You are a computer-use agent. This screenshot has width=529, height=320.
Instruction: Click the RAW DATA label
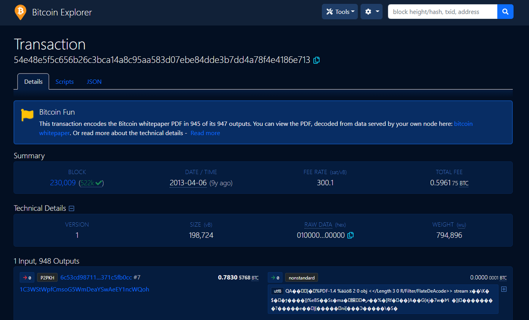(x=318, y=224)
